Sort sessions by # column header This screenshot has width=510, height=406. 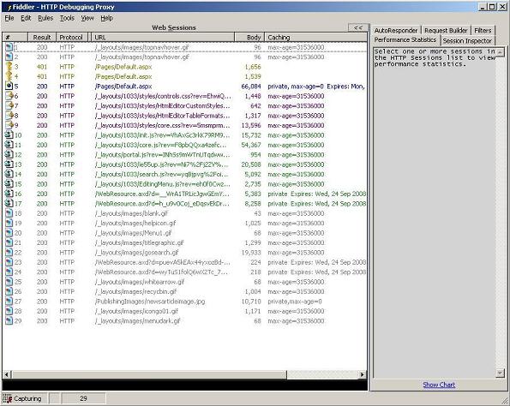coord(15,38)
